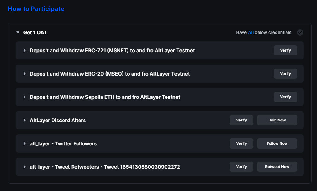The width and height of the screenshot is (317, 191).
Task: Collapse the Get 1 OAT section arrow
Action: coord(18,32)
